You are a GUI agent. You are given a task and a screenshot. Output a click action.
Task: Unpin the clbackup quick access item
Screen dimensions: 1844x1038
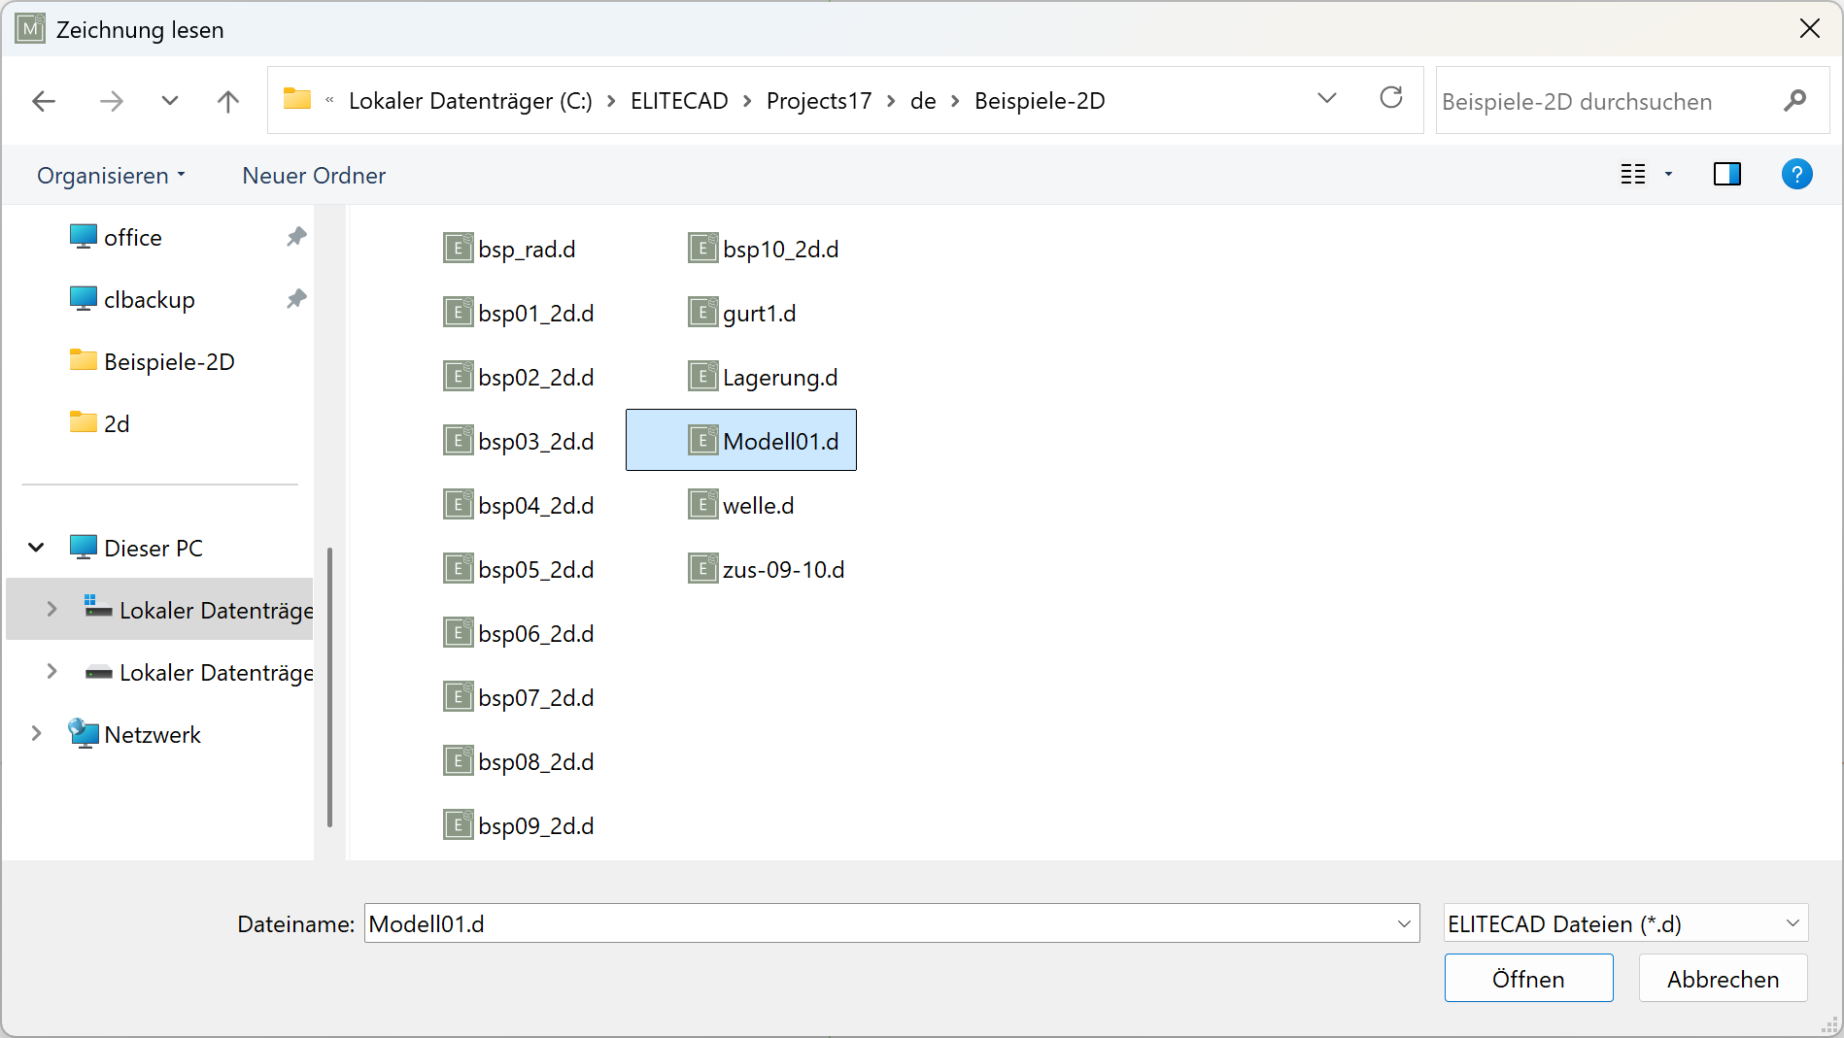point(296,299)
